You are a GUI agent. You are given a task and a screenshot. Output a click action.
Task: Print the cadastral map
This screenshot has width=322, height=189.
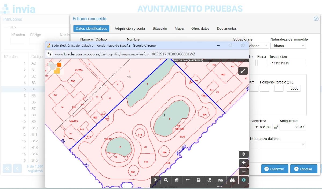[x=199, y=180]
